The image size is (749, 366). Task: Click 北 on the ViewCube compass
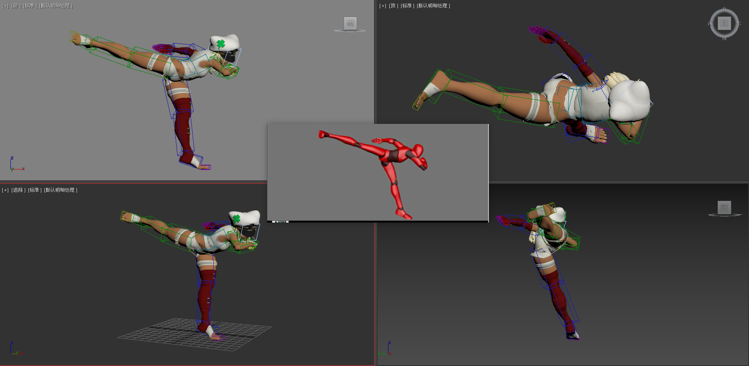pyautogui.click(x=724, y=10)
